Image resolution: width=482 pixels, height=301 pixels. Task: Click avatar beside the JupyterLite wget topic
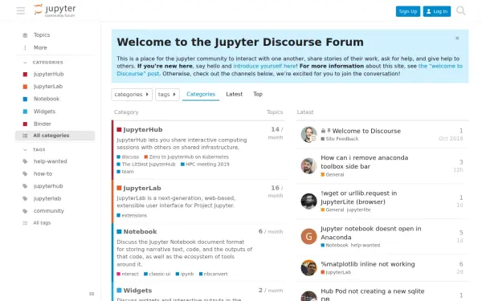[x=308, y=201]
